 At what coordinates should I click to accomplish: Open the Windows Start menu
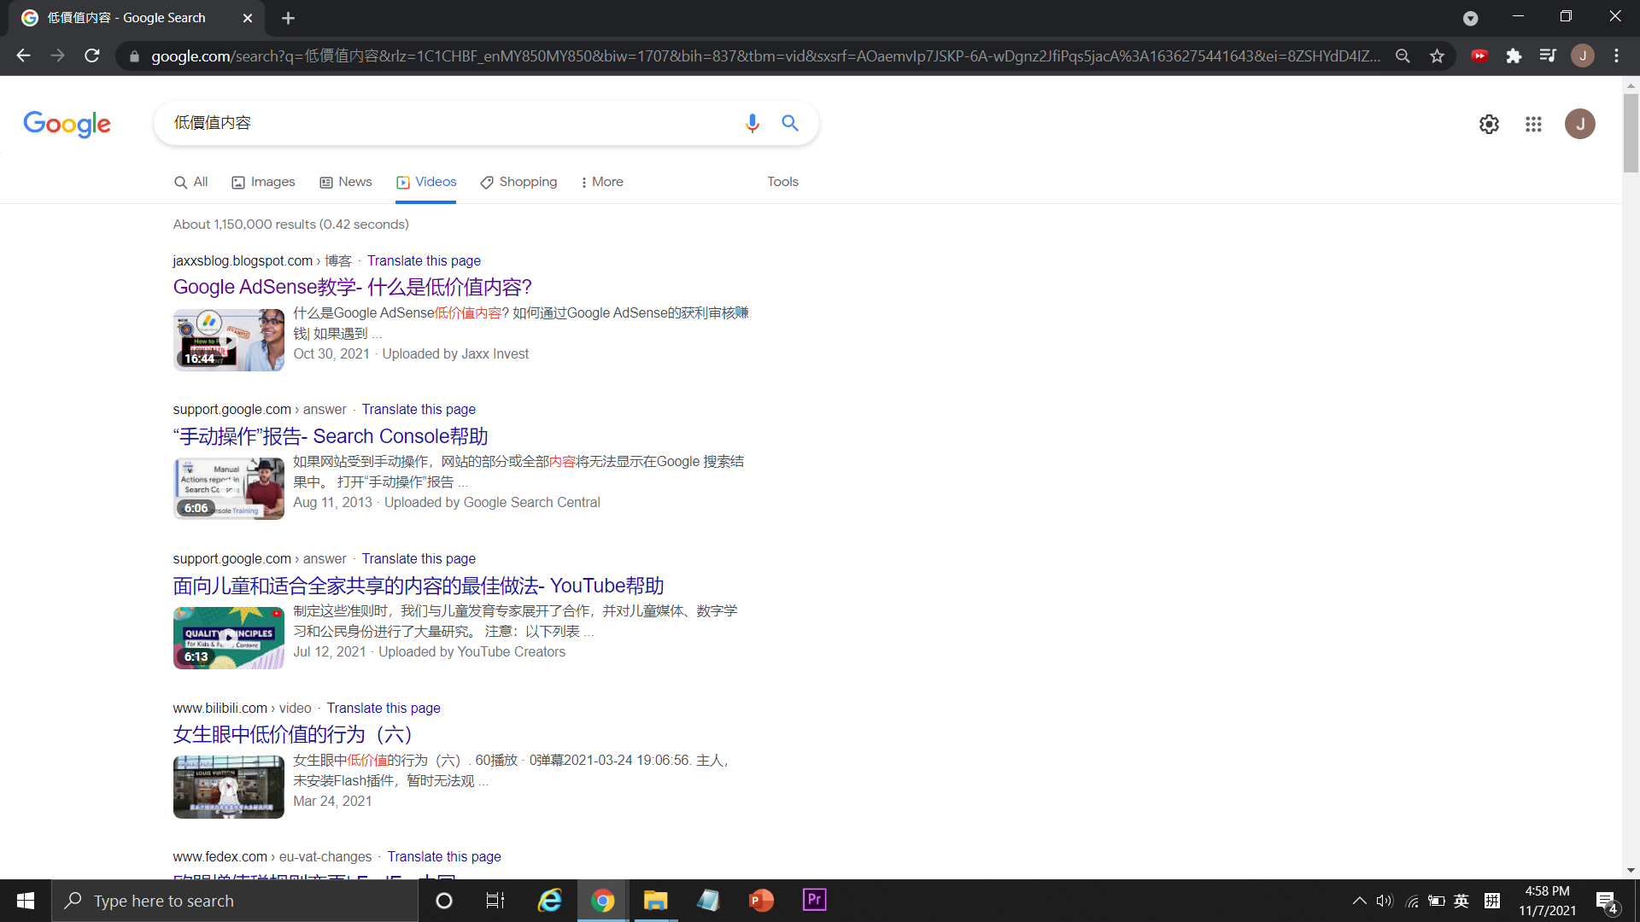26,901
